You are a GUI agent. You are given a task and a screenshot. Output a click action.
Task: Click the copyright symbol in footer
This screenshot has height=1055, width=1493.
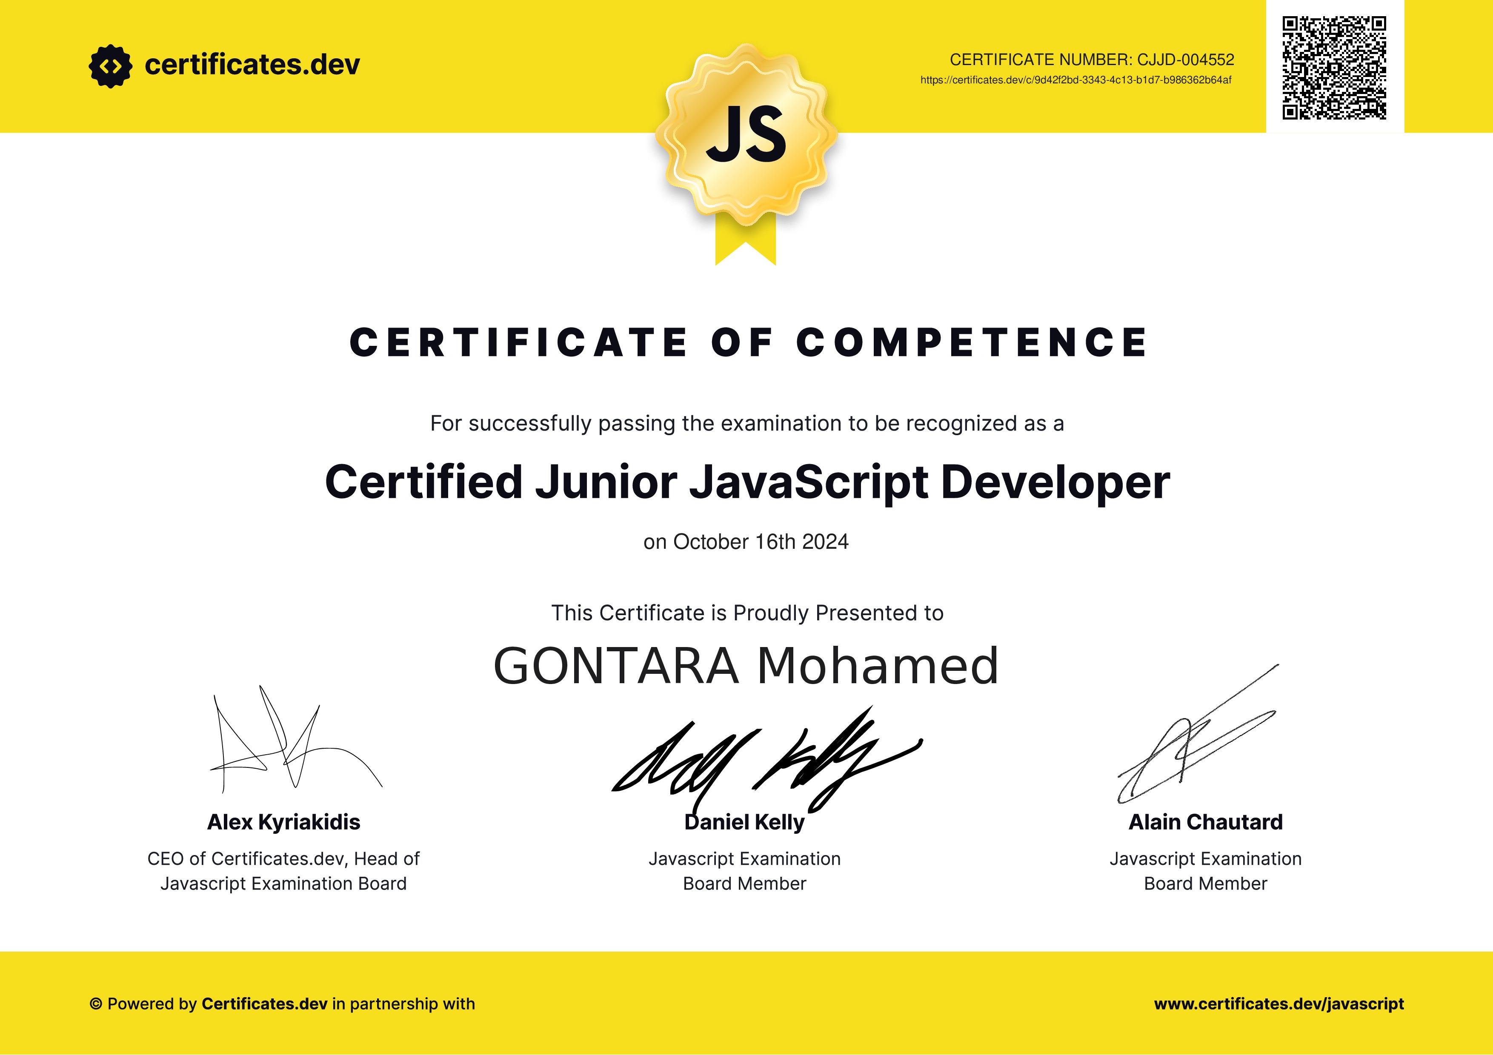tap(96, 1004)
